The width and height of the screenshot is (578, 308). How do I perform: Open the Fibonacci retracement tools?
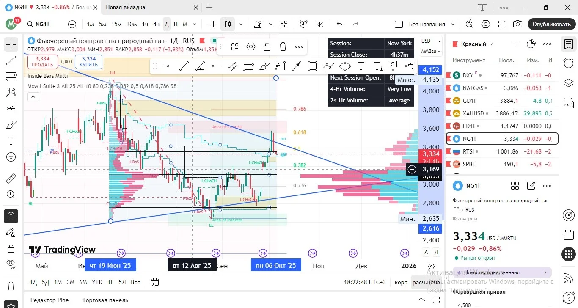(11, 77)
